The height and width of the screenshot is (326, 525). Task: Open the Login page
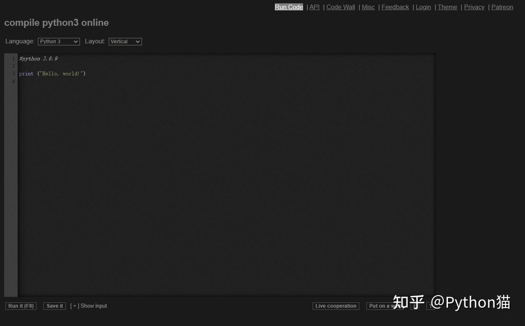point(423,7)
